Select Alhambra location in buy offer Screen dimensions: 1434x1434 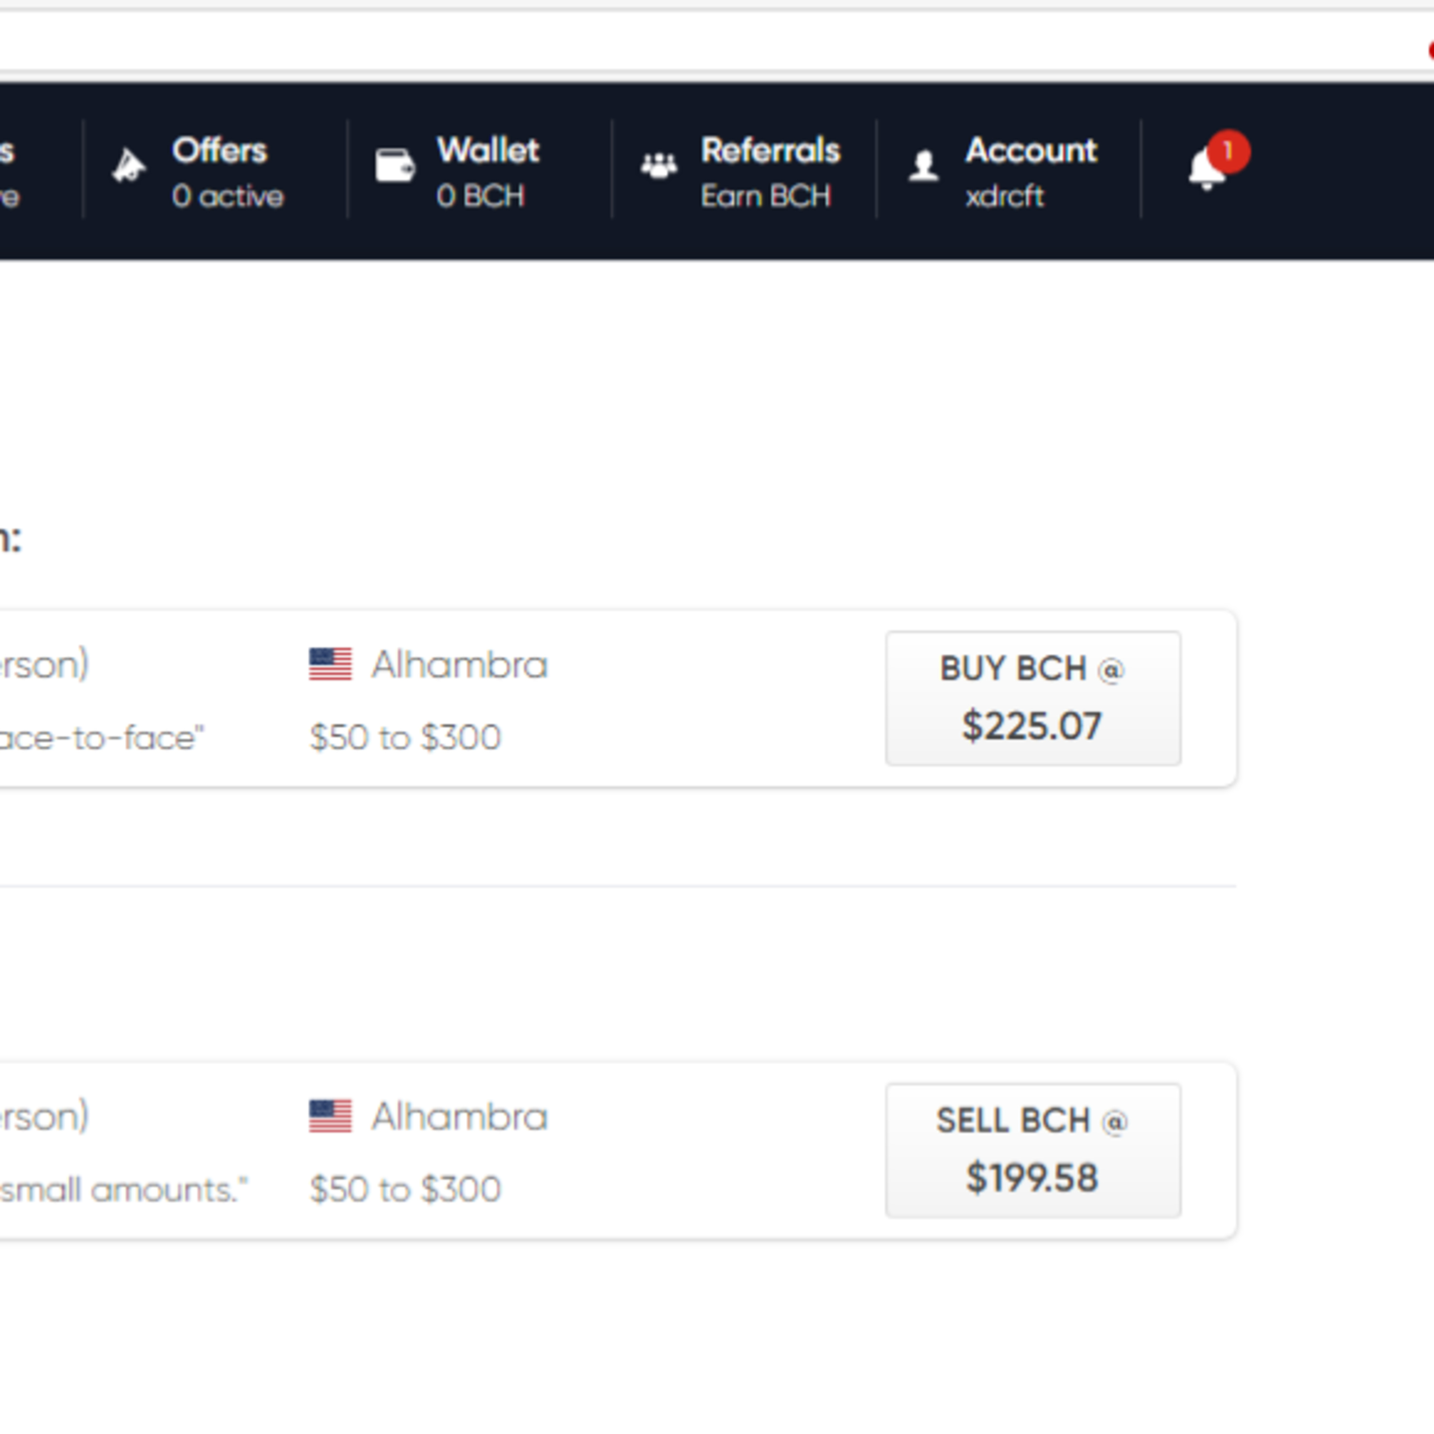pos(459,664)
